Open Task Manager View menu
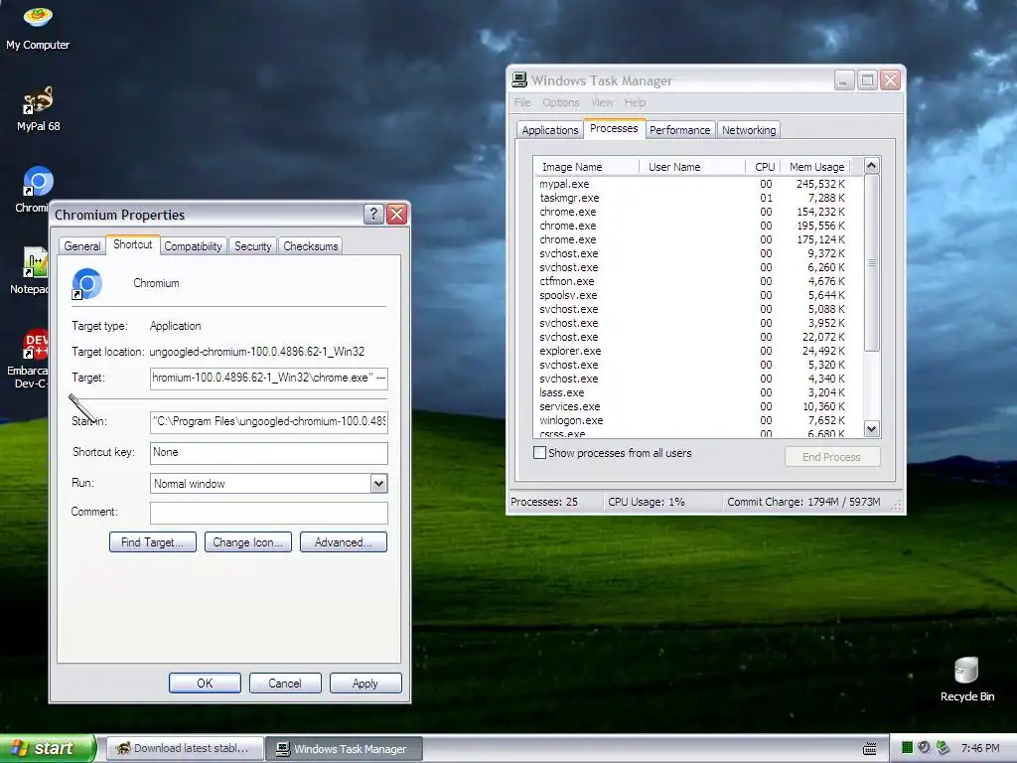 (x=602, y=102)
